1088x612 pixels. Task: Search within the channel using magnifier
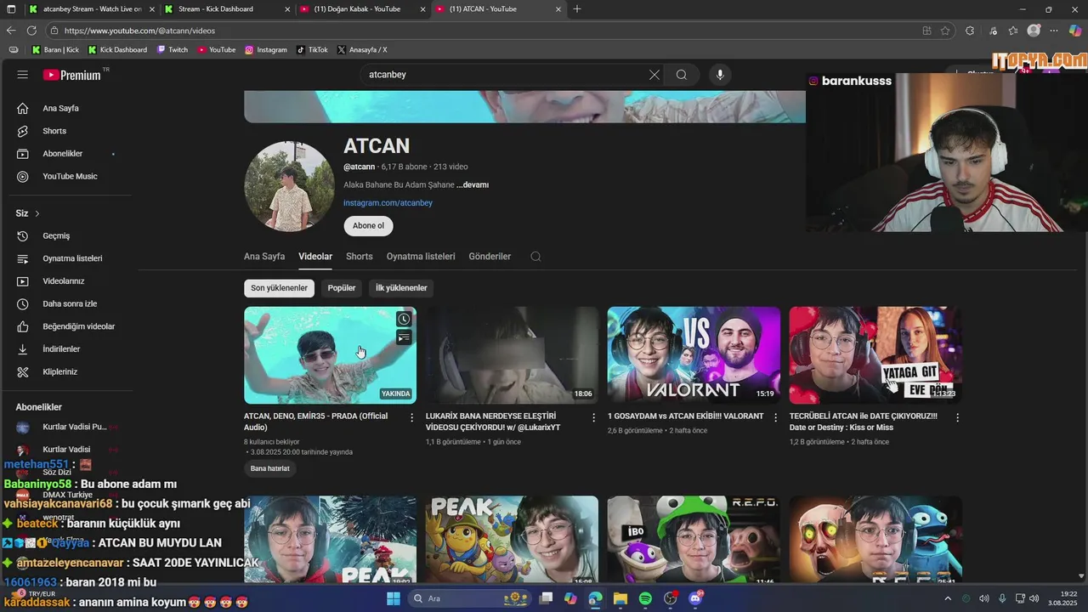tap(535, 257)
